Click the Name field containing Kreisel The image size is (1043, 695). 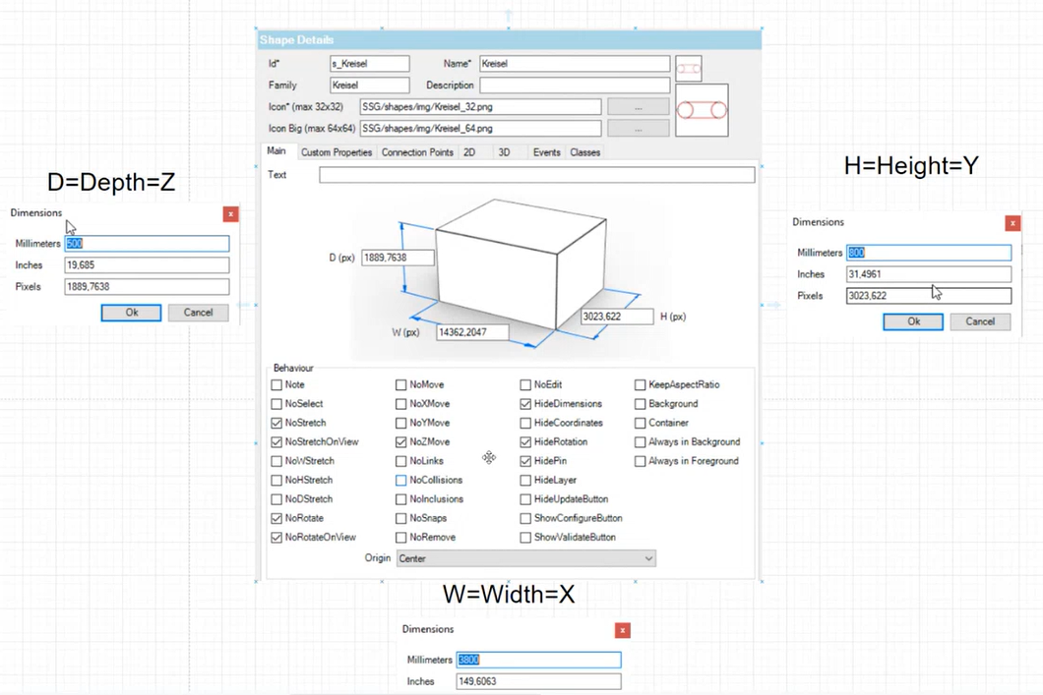[x=575, y=64]
